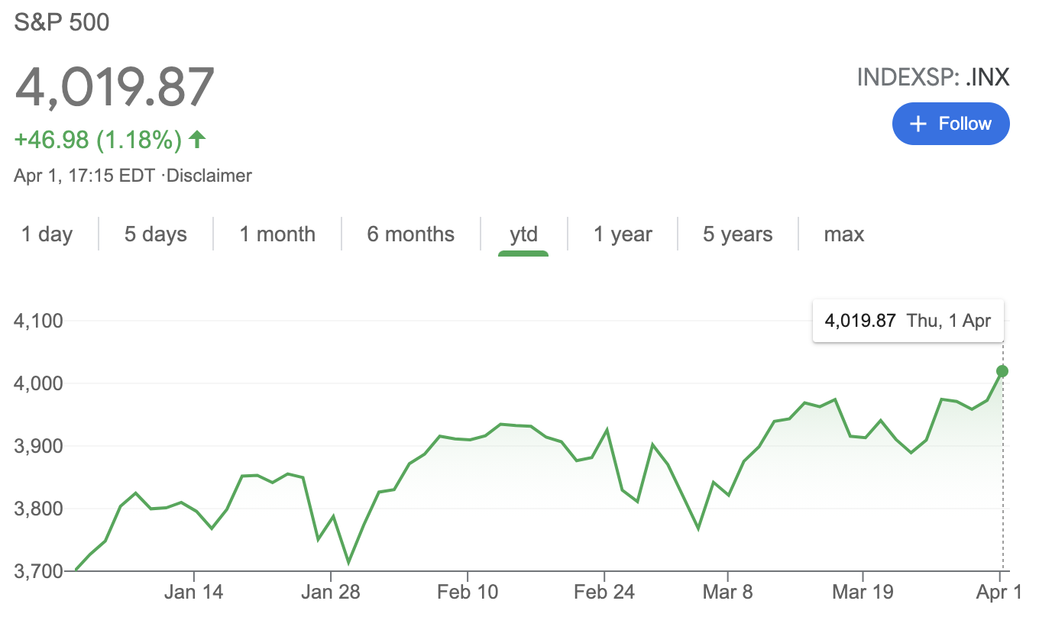Open the Disclaimer link
The width and height of the screenshot is (1039, 617).
point(209,176)
